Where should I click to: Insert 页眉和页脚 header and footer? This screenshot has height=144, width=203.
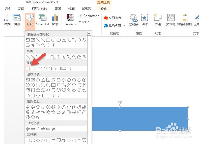pos(184,20)
